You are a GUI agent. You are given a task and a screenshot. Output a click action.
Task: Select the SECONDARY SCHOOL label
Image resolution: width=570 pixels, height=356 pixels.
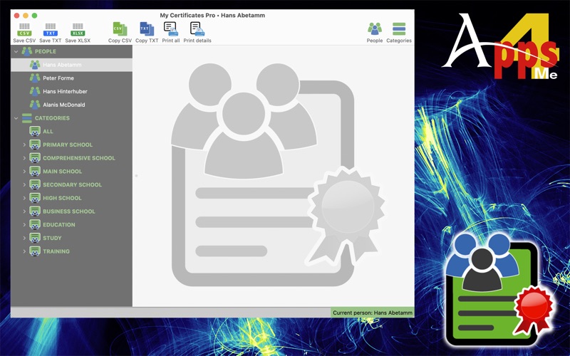click(x=73, y=184)
